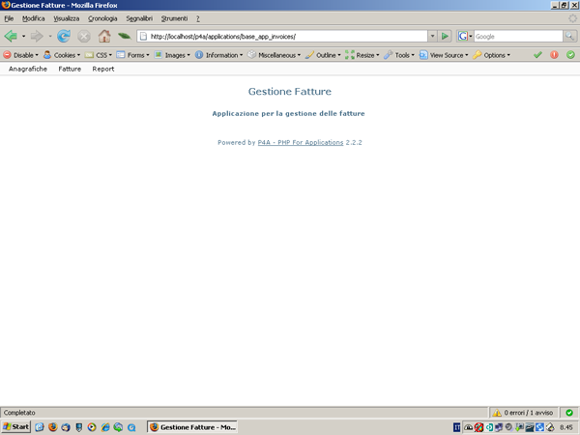Click the Google search field
Screen dimensions: 580x435
[518, 37]
